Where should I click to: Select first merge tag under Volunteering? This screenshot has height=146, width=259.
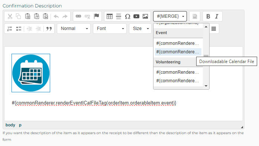(x=178, y=72)
